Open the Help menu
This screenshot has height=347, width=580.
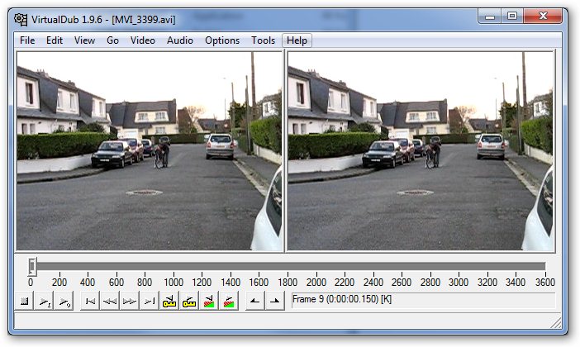[297, 40]
